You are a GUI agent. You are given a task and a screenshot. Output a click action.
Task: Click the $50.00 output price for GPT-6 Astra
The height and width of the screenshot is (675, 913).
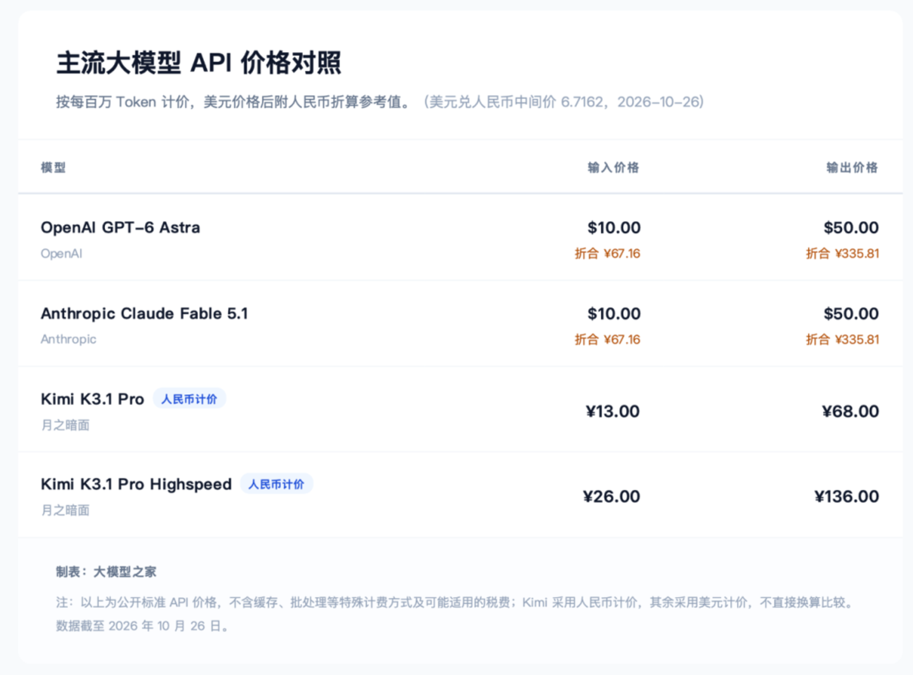[851, 228]
